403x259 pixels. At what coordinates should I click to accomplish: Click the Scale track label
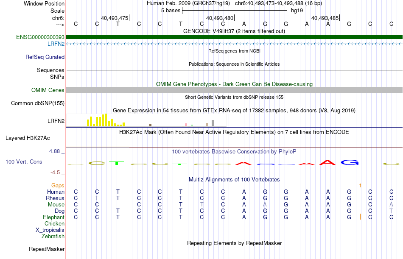pos(57,11)
